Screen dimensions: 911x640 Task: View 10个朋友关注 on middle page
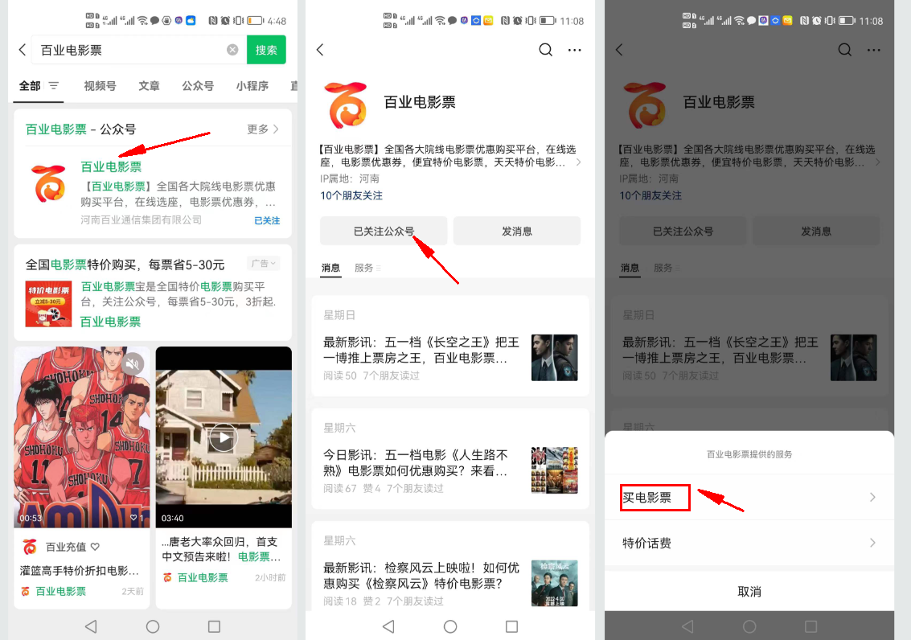point(351,195)
